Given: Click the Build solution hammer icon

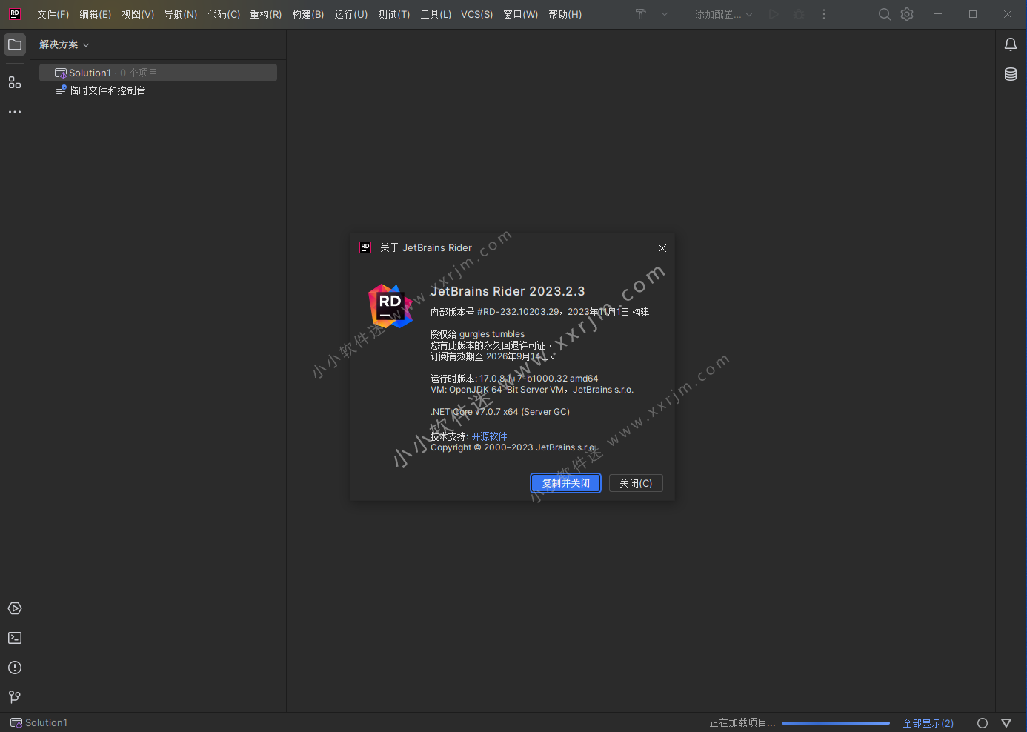Looking at the screenshot, I should click(641, 14).
